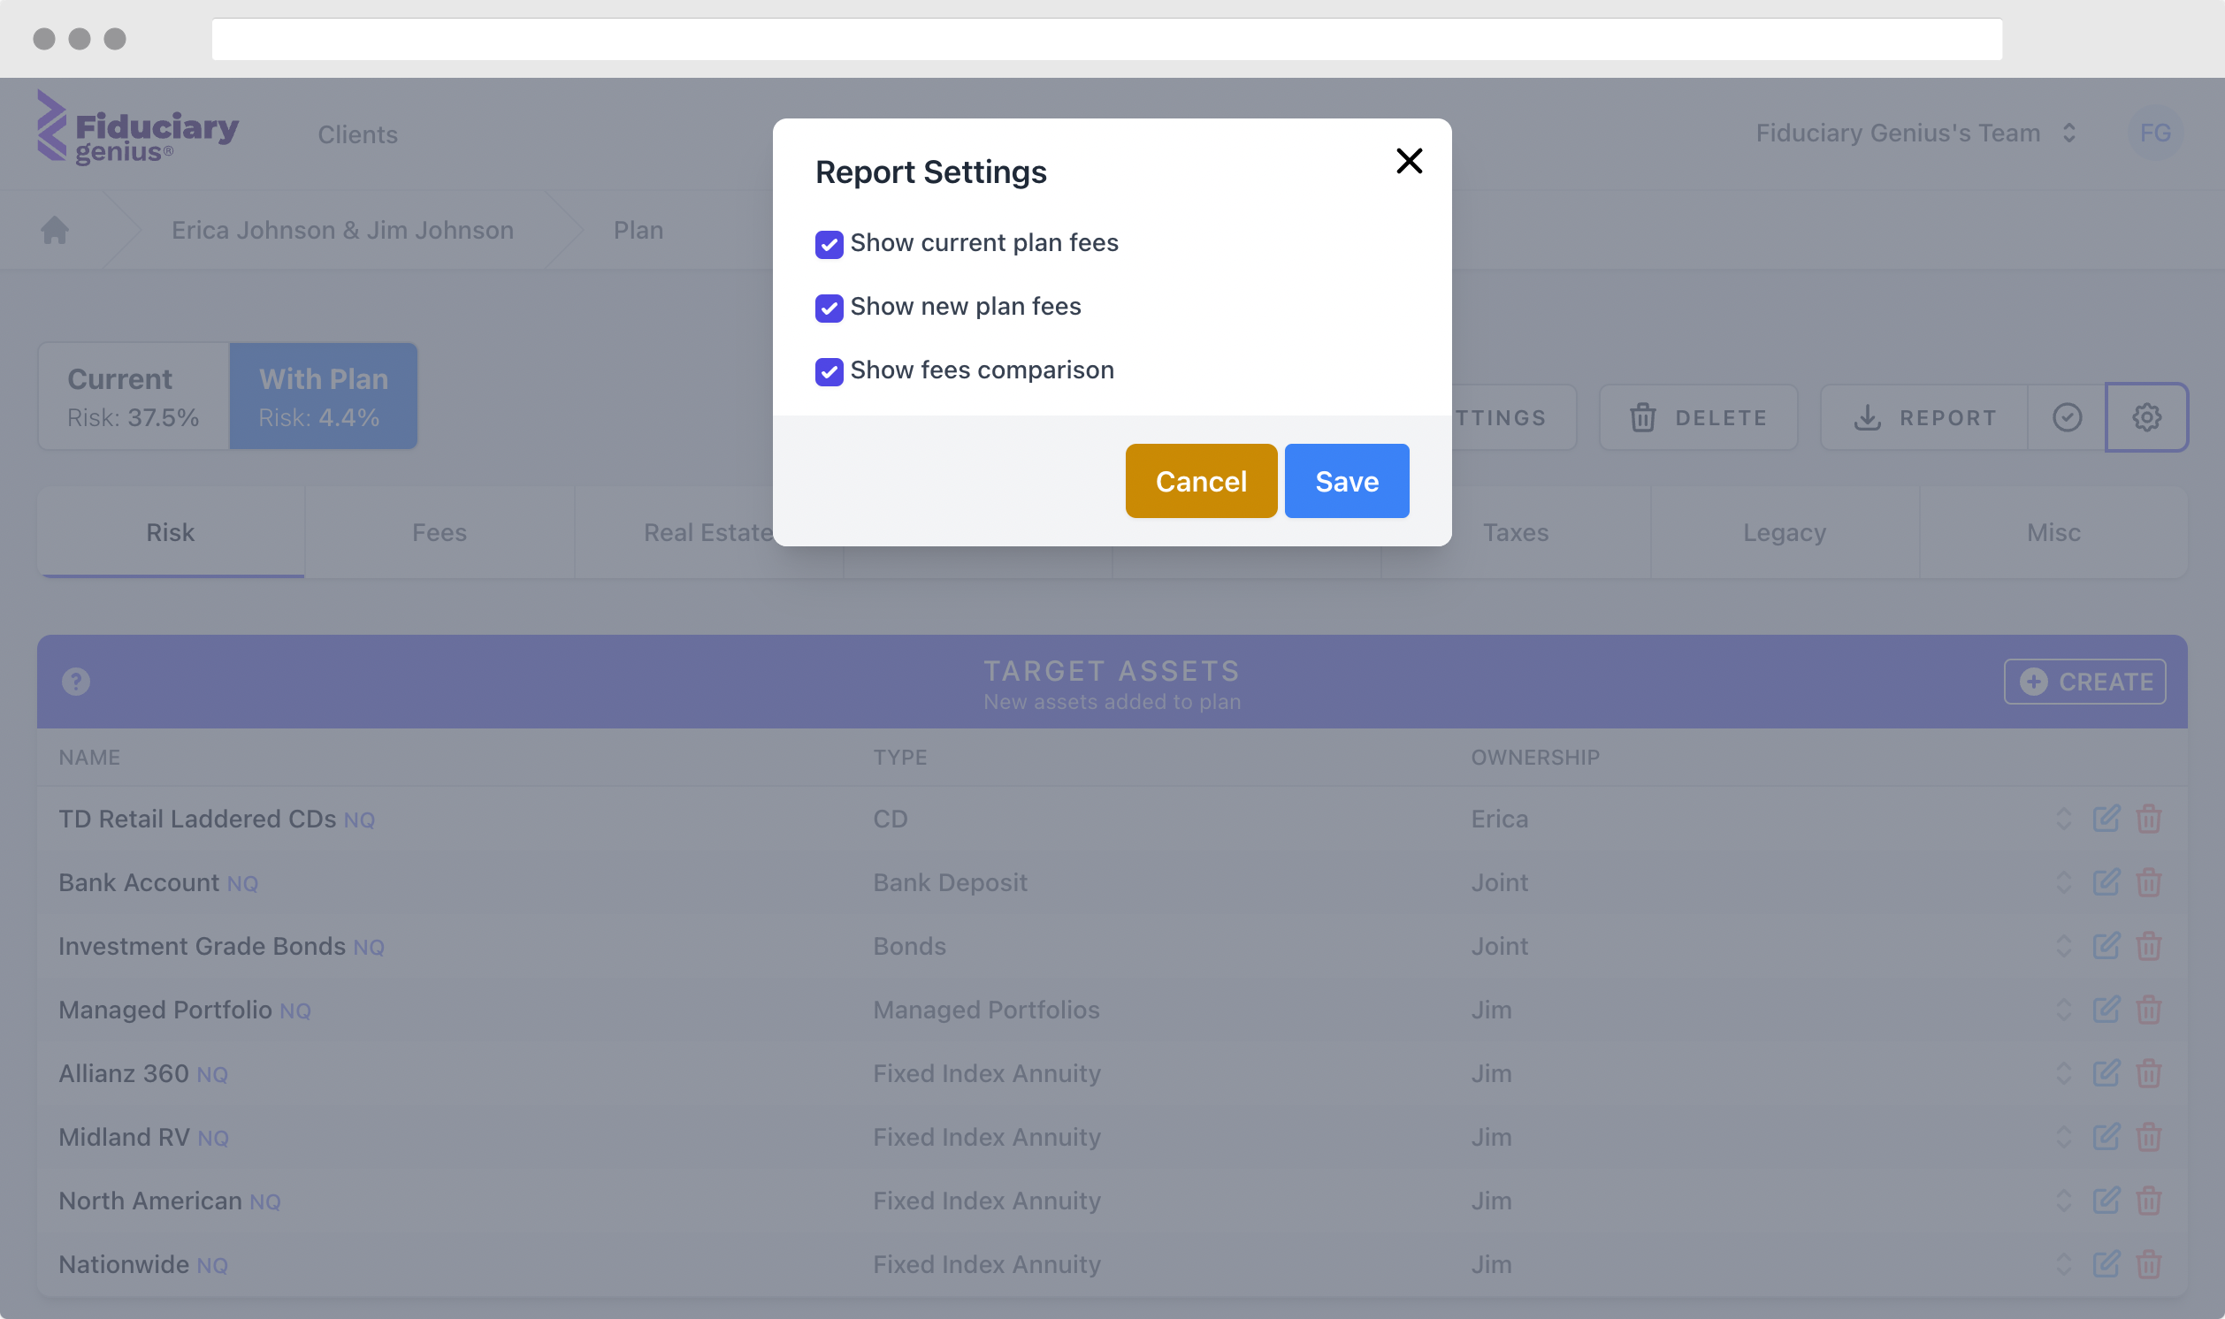Select the With Plan risk 4.4% view

[324, 395]
